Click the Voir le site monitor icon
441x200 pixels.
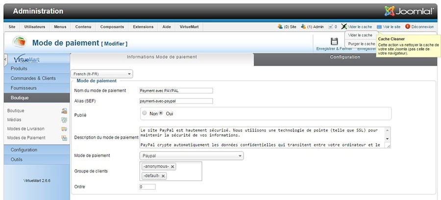click(379, 27)
